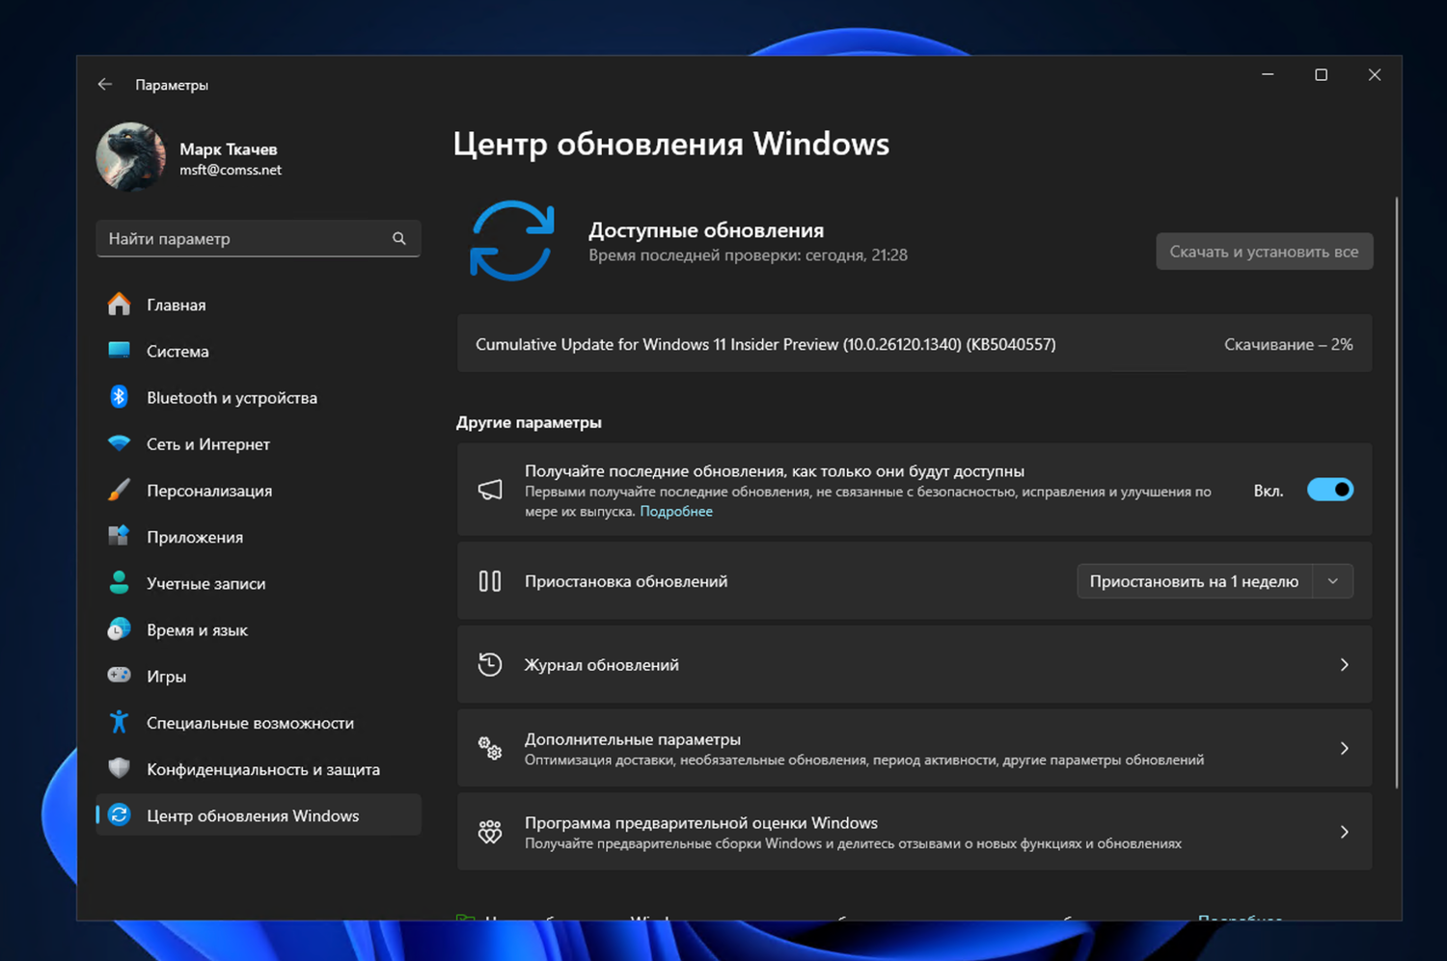Click the large blue update sync icon

point(512,241)
